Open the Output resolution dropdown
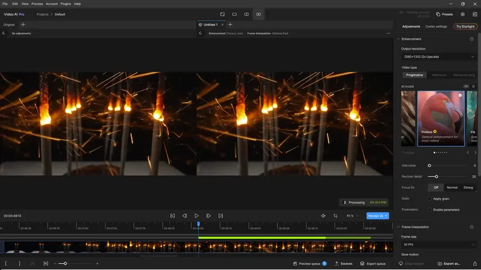Viewport: 481px width, 270px height. tap(438, 56)
